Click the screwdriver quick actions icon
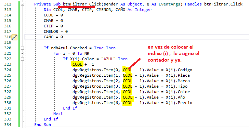This screenshot has height=128, width=249. [x=14, y=37]
